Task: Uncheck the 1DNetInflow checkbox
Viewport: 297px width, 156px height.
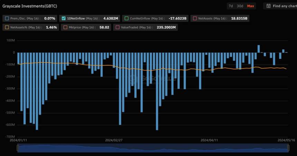Action: 63,18
